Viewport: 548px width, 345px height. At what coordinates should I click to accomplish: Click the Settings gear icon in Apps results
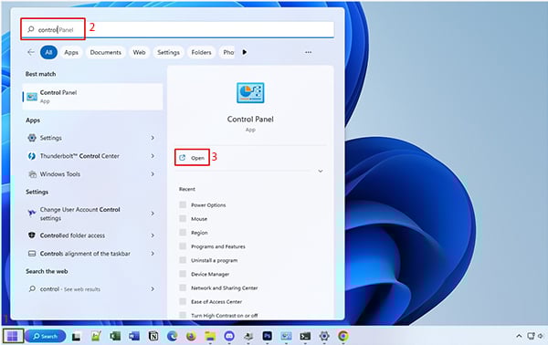point(32,138)
